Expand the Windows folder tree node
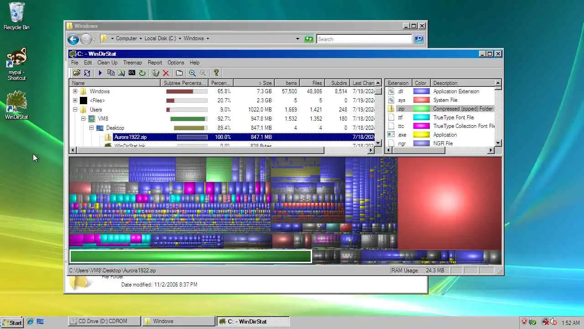Image resolution: width=584 pixels, height=329 pixels. tap(75, 91)
